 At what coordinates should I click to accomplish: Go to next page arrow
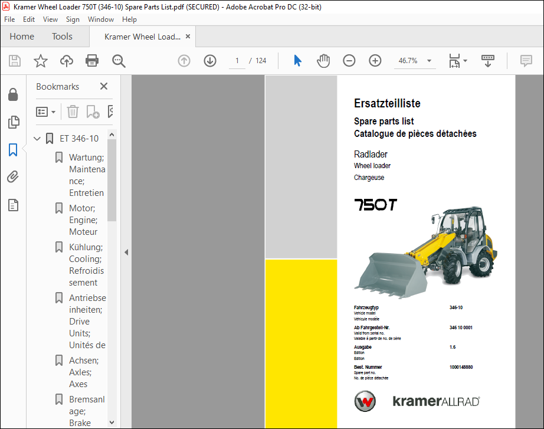tap(210, 61)
